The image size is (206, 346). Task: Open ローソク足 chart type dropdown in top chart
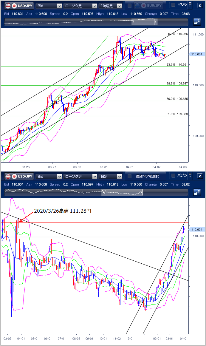80,6
